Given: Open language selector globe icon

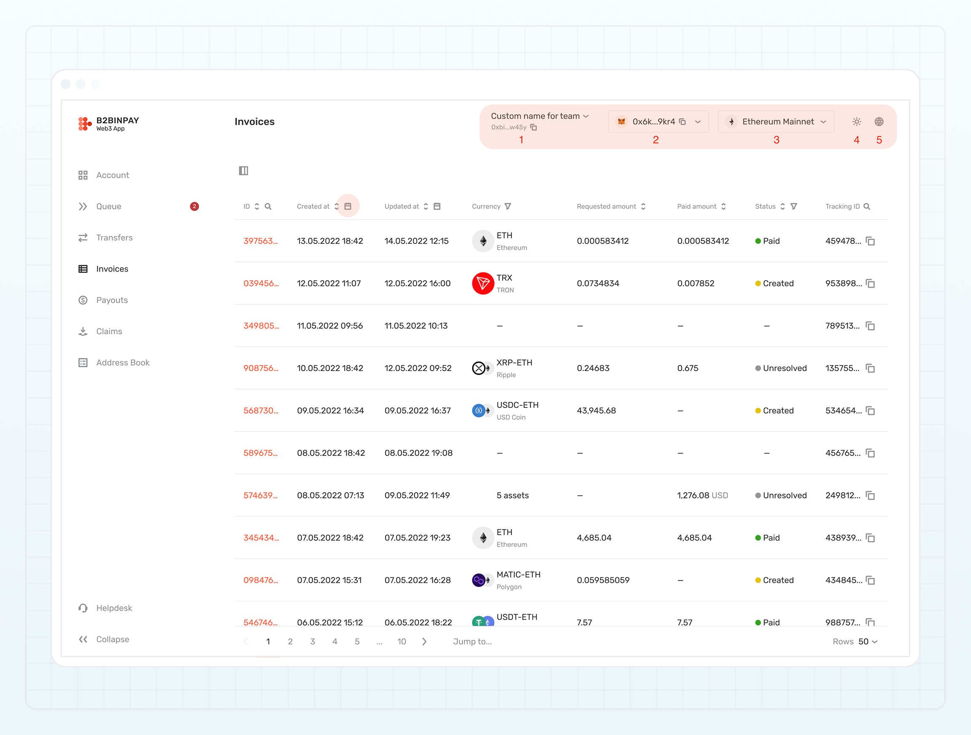Looking at the screenshot, I should tap(879, 122).
